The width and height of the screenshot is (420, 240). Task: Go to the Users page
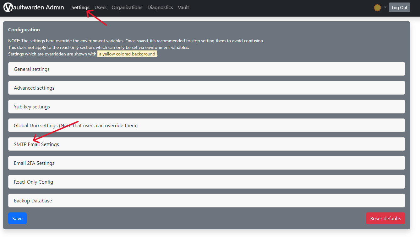coord(101,8)
